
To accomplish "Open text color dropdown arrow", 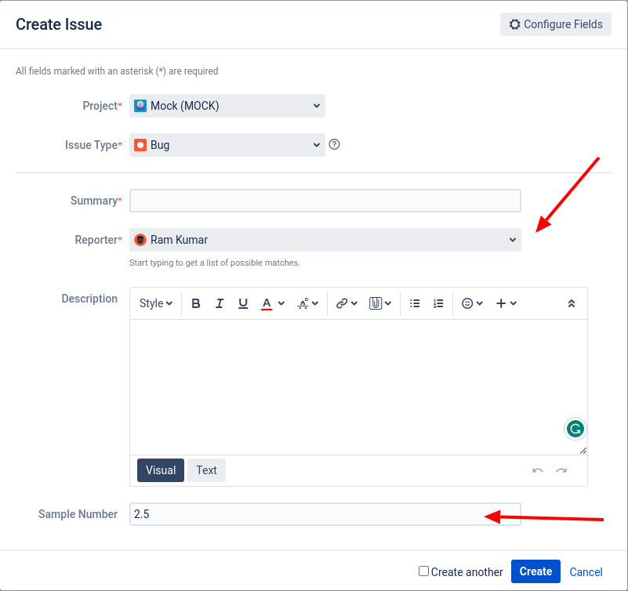I will 281,303.
